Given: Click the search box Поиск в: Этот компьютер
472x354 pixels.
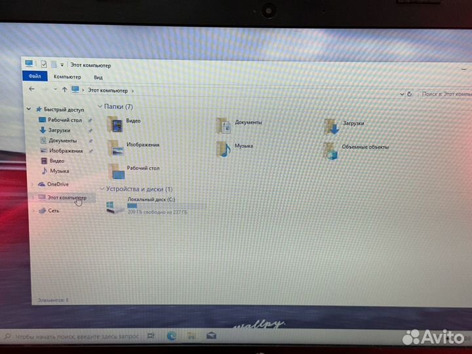Looking at the screenshot, I should point(446,94).
